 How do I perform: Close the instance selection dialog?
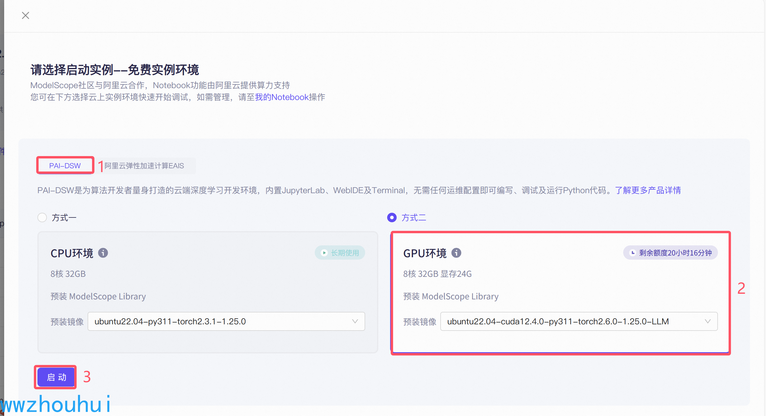pos(26,15)
